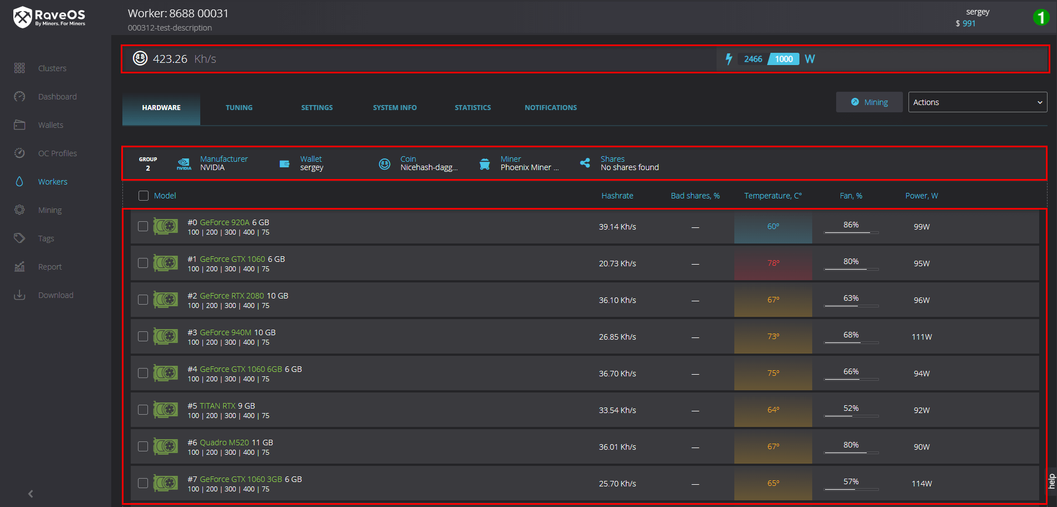Click the 78° temperature cell of #1

coord(773,263)
